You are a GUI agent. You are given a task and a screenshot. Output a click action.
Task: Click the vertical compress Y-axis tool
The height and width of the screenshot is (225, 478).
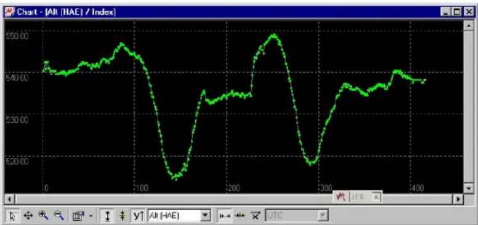tap(122, 216)
